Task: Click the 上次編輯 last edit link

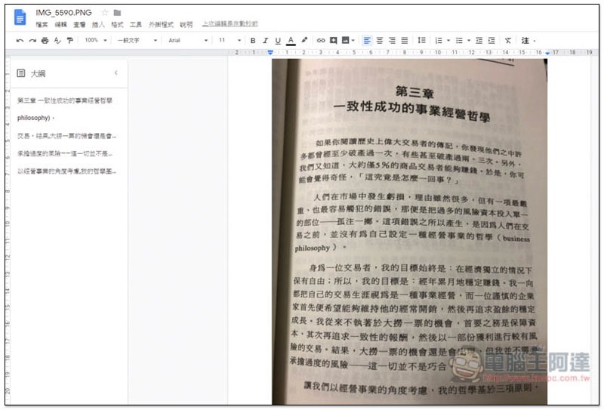Action: (230, 25)
